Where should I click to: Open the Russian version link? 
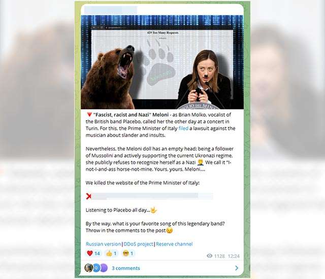[103, 244]
